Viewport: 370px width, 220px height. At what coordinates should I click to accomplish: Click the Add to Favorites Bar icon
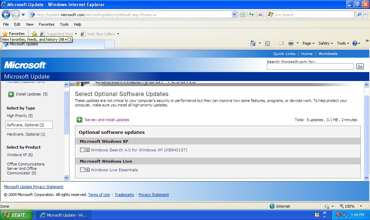pyautogui.click(x=34, y=34)
